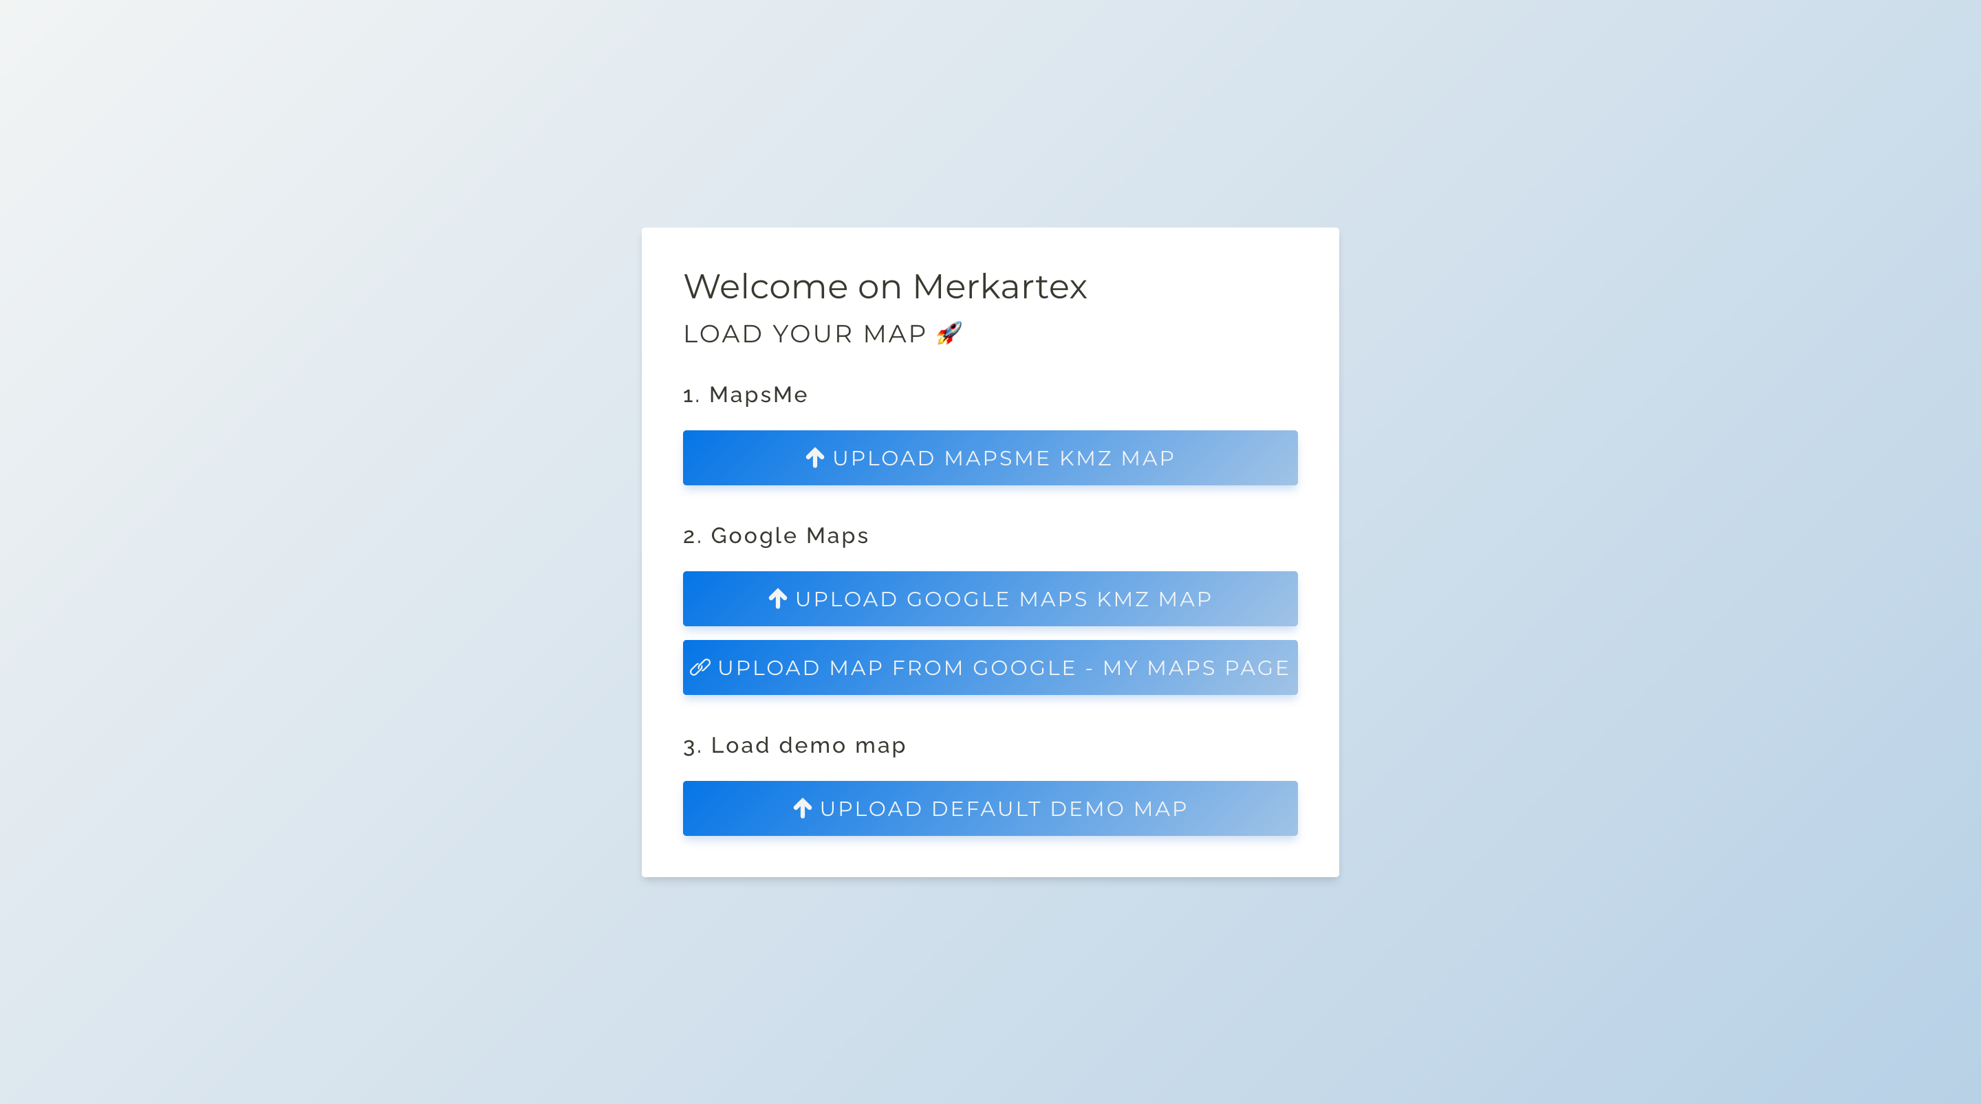This screenshot has width=1981, height=1104.
Task: Select the '2. Google Maps' section label
Action: [775, 536]
